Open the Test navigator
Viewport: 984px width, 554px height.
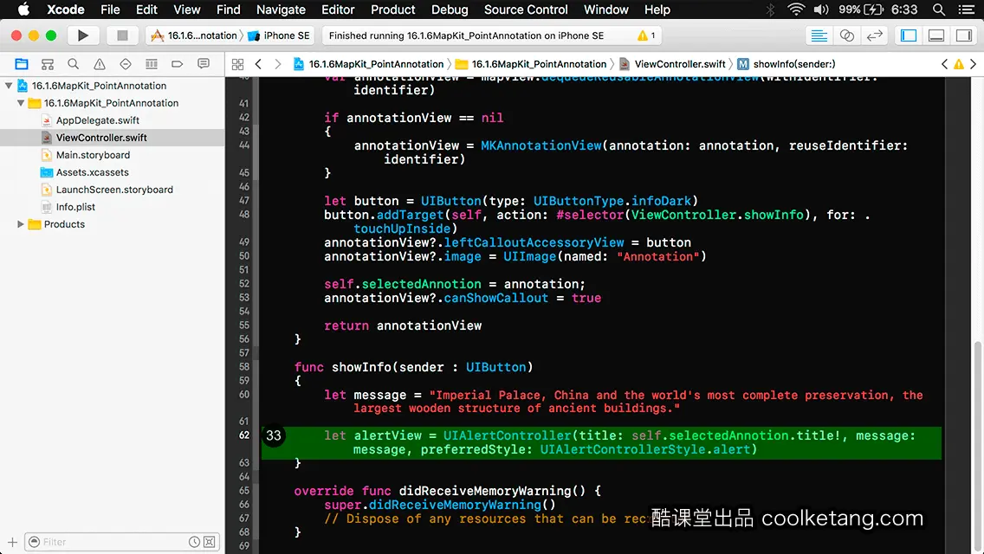point(126,64)
